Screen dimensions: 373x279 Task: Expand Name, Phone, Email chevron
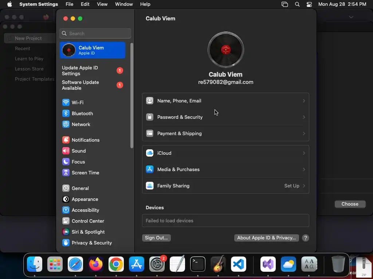(304, 101)
